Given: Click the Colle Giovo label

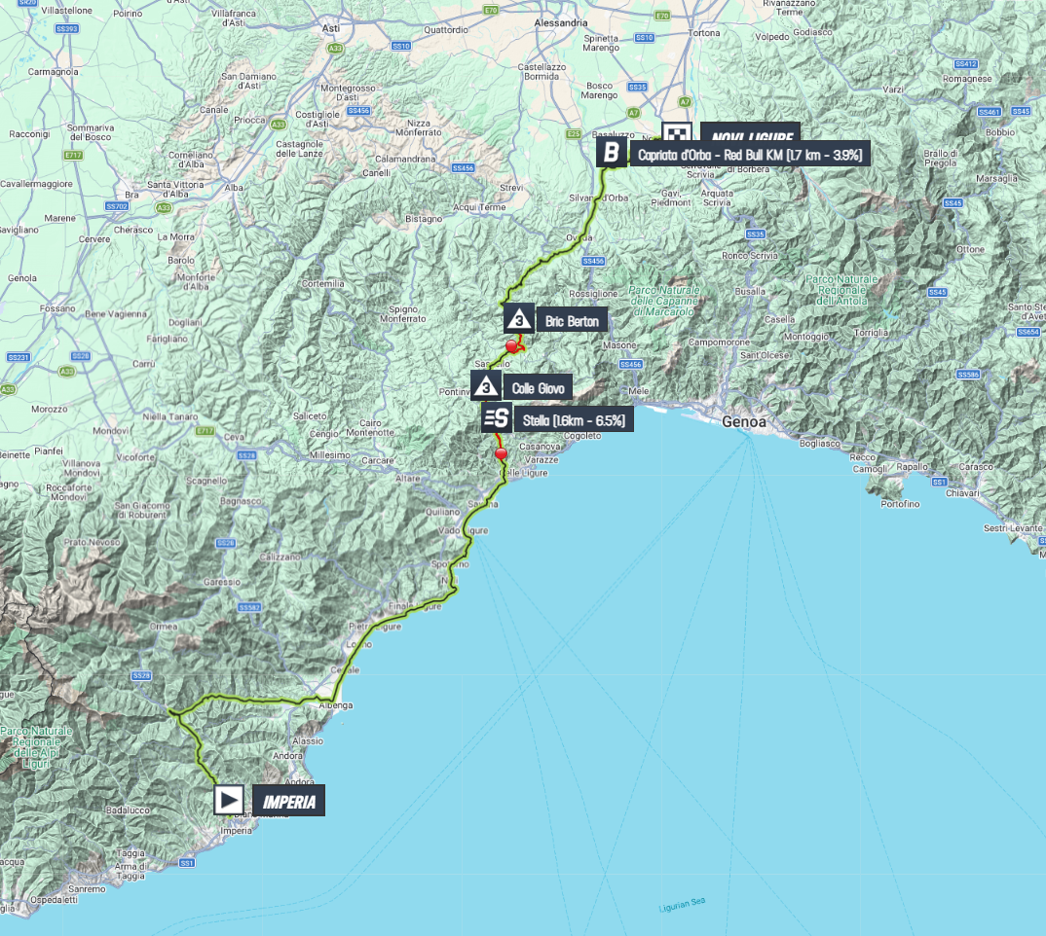Looking at the screenshot, I should [538, 388].
